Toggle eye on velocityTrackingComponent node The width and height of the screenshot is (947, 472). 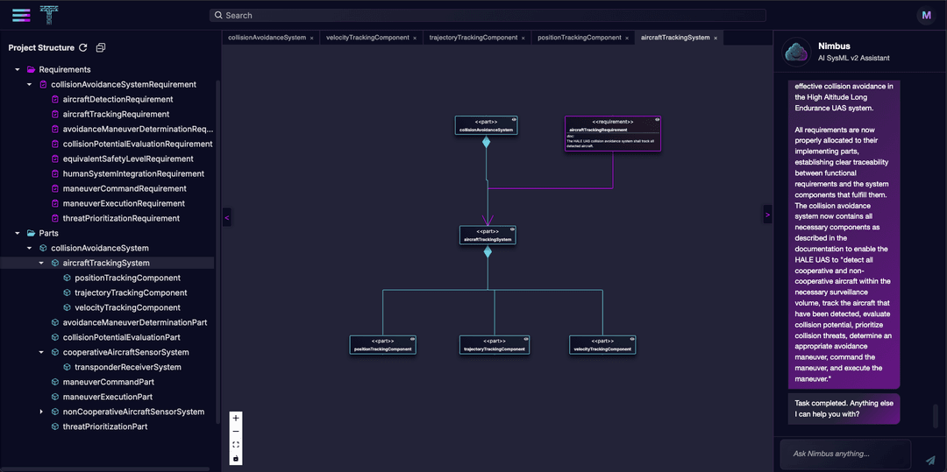[631, 339]
